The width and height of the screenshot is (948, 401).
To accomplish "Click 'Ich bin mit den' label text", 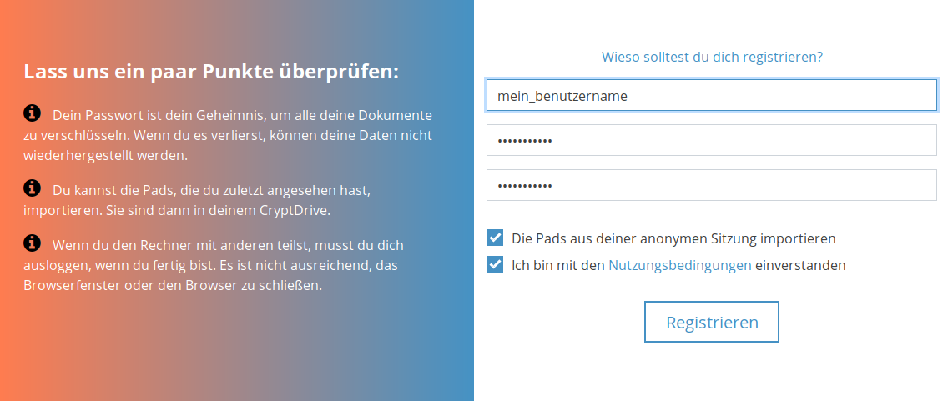I will click(558, 265).
